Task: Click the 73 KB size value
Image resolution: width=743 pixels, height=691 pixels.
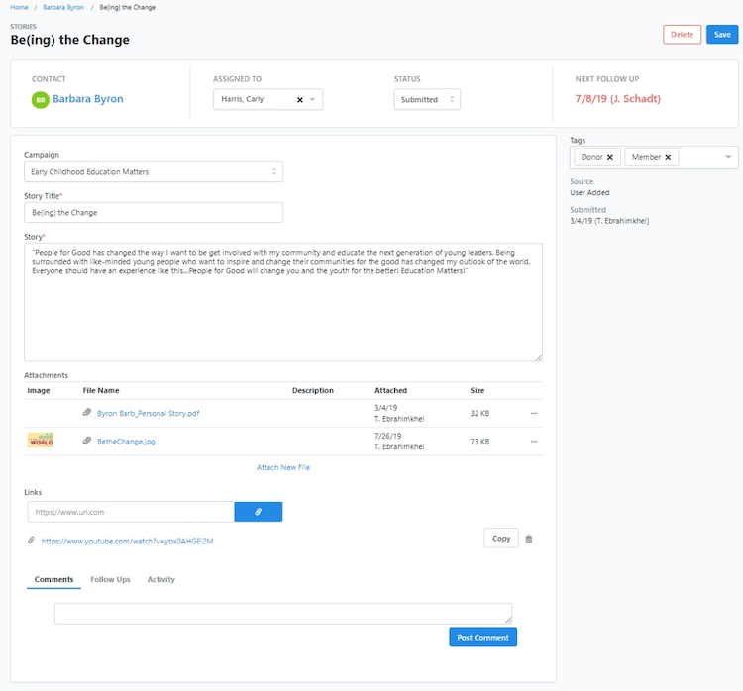Action: coord(479,442)
